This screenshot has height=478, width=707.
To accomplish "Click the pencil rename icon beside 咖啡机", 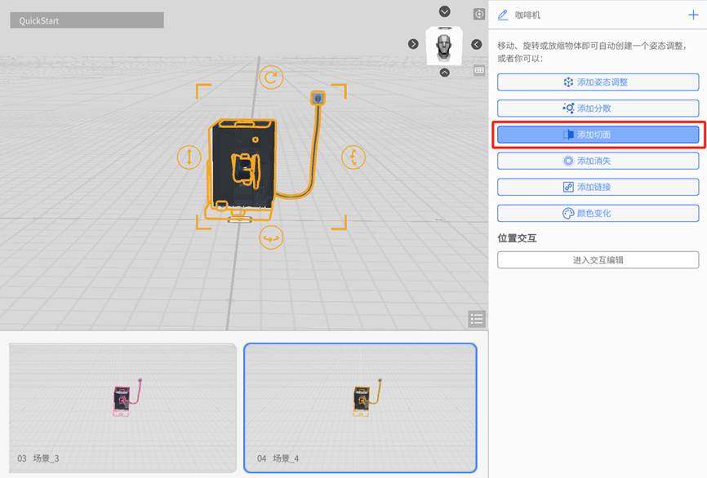I will 503,15.
